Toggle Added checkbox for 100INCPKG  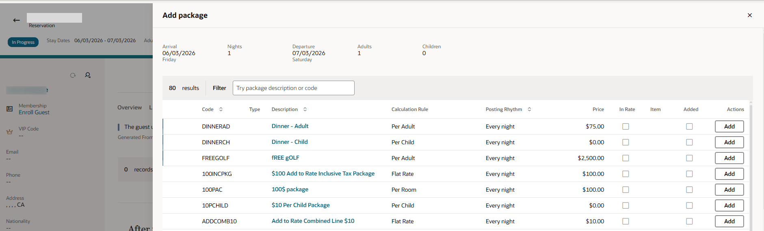[x=689, y=174]
